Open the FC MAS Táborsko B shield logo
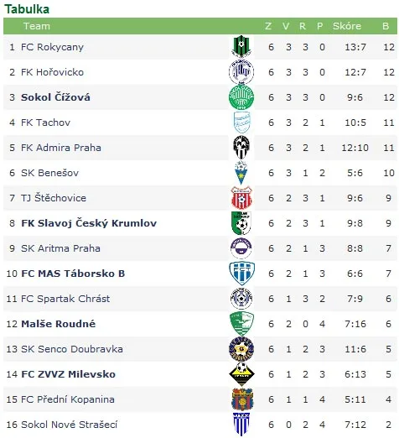The height and width of the screenshot is (438, 399). coord(241,274)
